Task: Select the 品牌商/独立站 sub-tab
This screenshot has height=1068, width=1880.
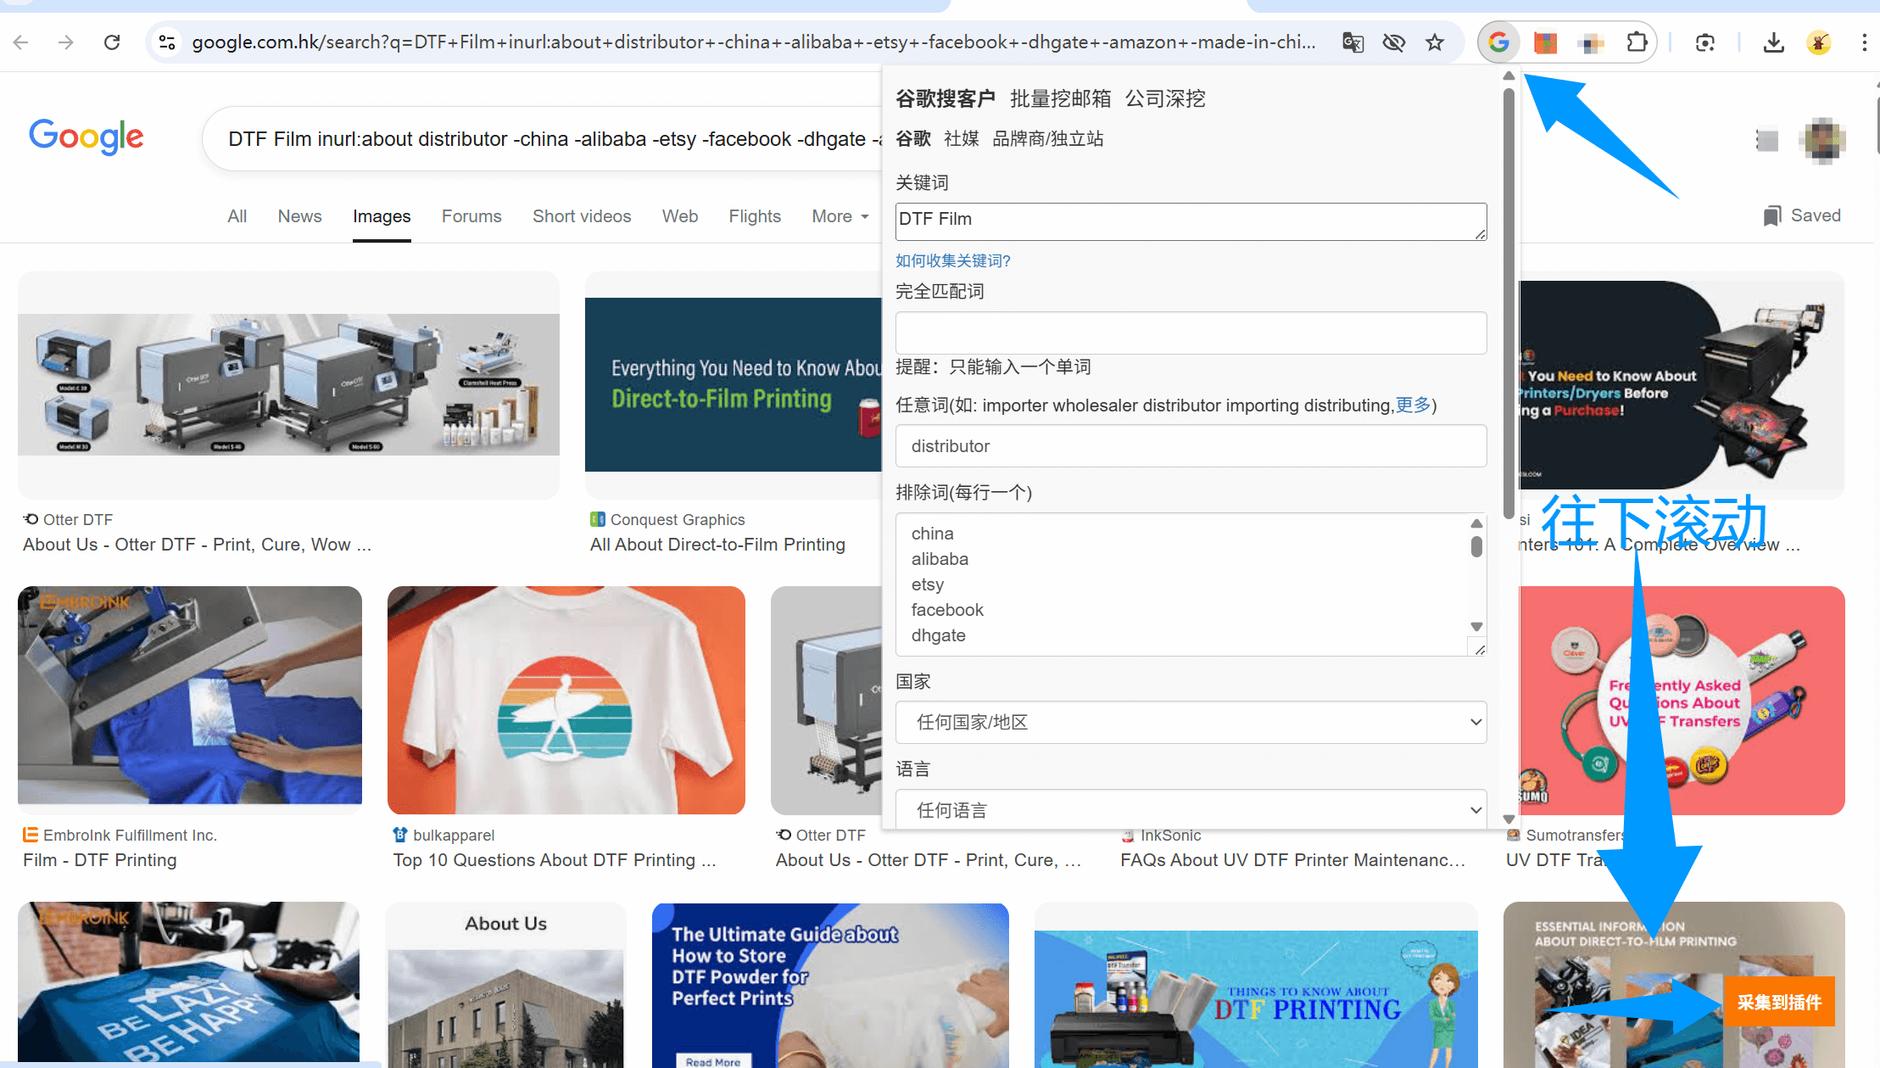Action: coord(1048,138)
